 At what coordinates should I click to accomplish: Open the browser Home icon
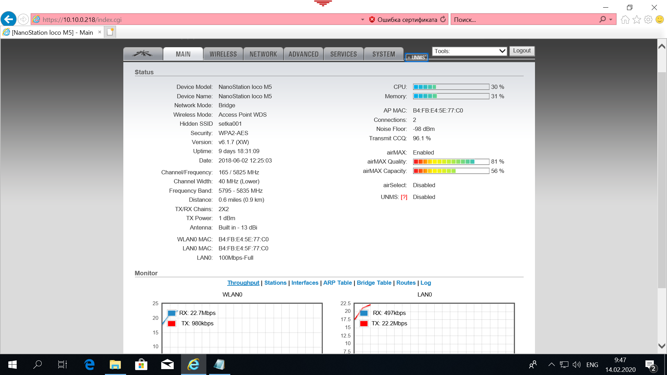(625, 19)
